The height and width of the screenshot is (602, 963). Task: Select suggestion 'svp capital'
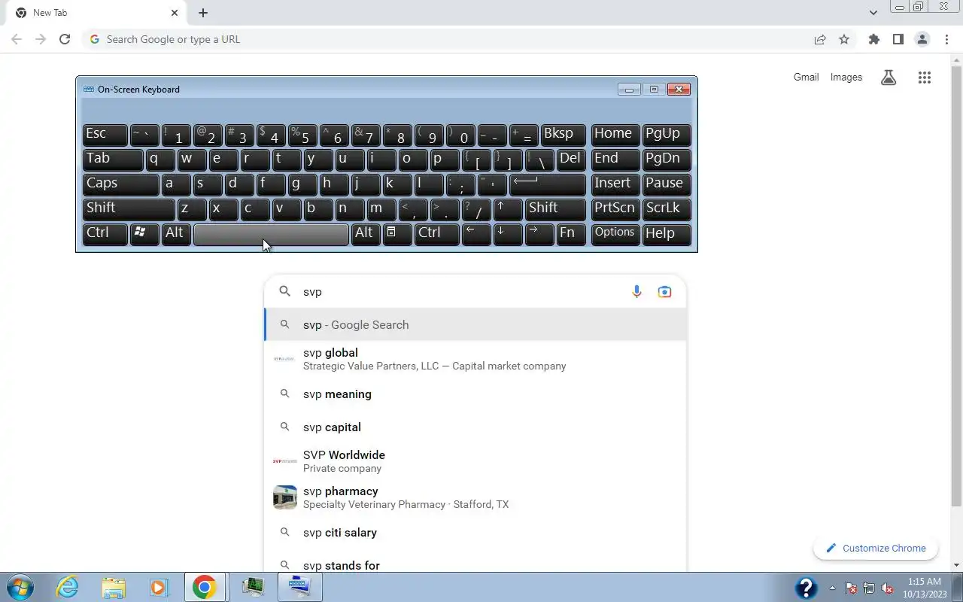click(x=475, y=427)
